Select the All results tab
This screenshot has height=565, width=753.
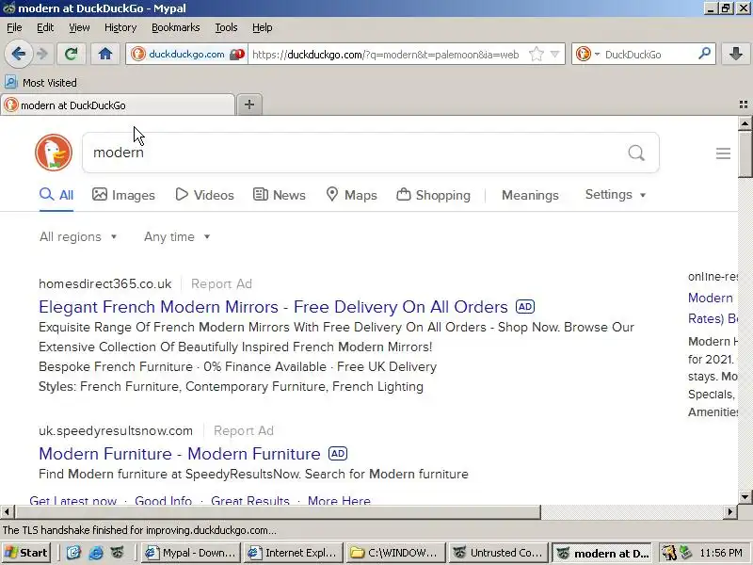(x=56, y=195)
